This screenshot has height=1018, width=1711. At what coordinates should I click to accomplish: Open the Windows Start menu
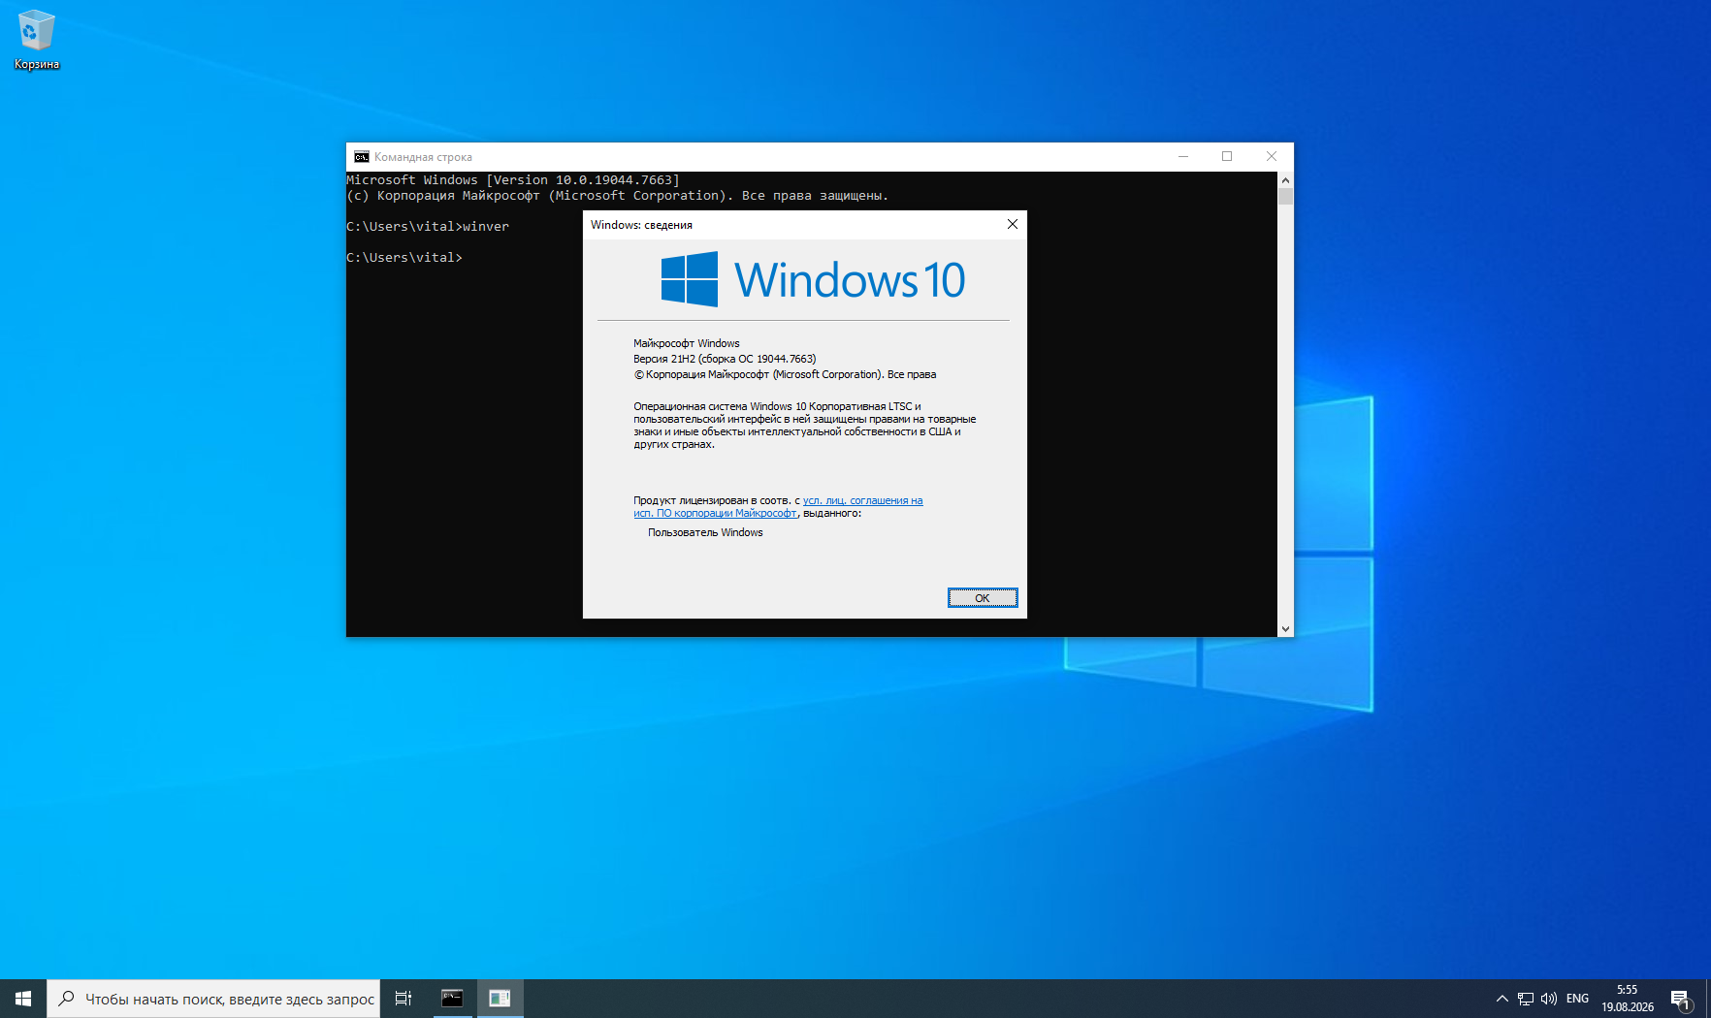point(23,999)
